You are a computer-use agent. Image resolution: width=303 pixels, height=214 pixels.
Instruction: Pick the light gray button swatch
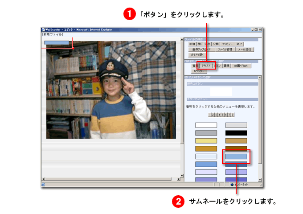tap(236, 125)
